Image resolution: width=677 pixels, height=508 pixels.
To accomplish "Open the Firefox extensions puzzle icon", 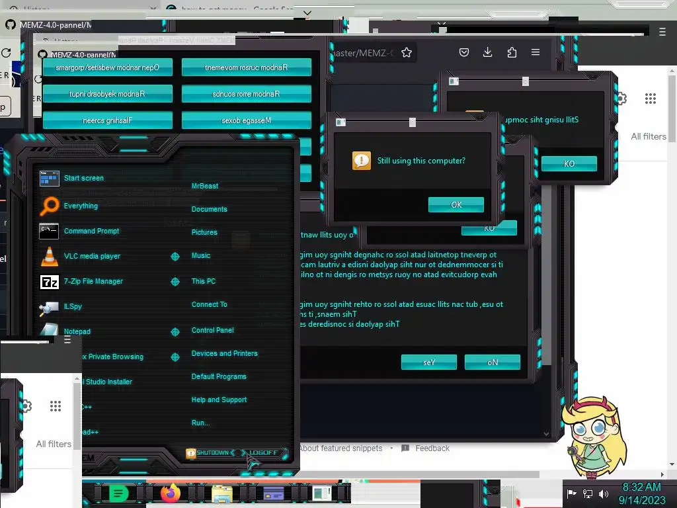I will 512,53.
